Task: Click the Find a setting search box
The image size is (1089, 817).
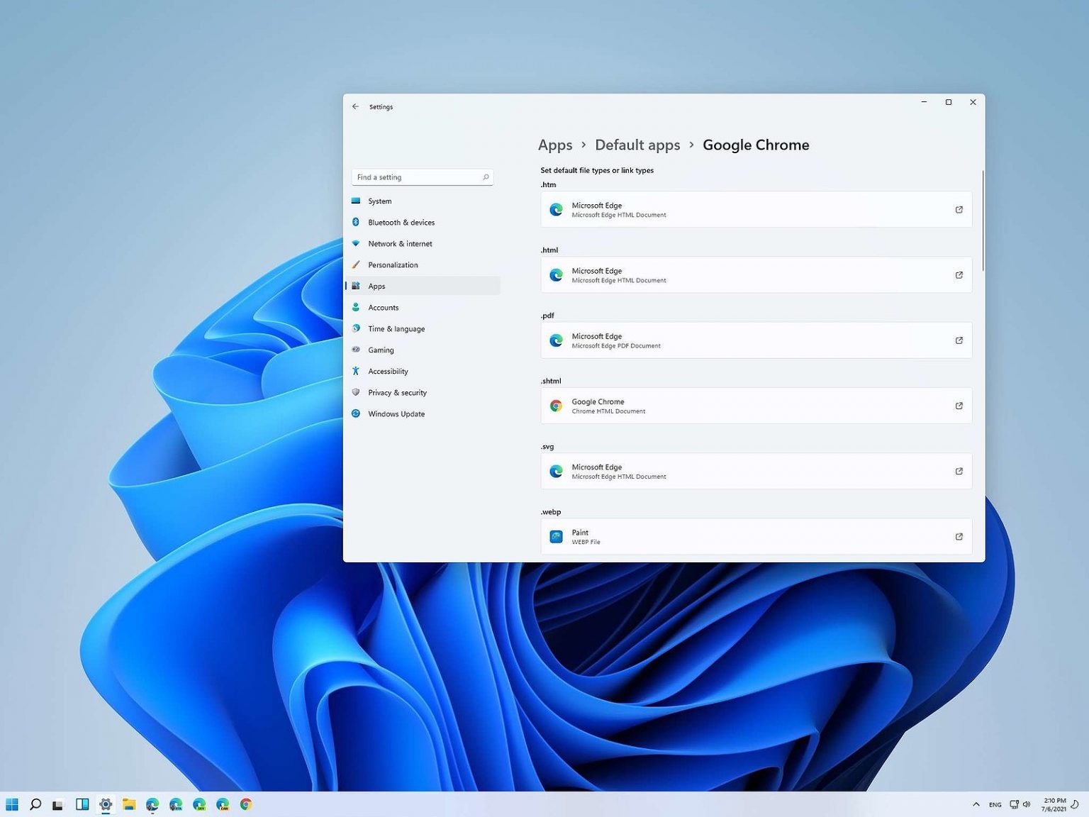Action: click(417, 177)
